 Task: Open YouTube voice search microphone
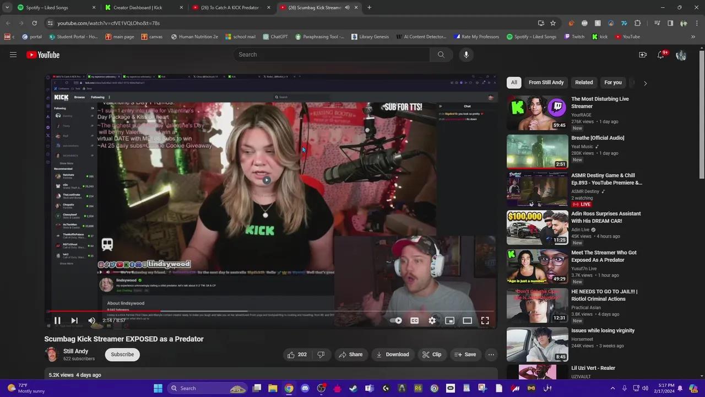(x=466, y=55)
